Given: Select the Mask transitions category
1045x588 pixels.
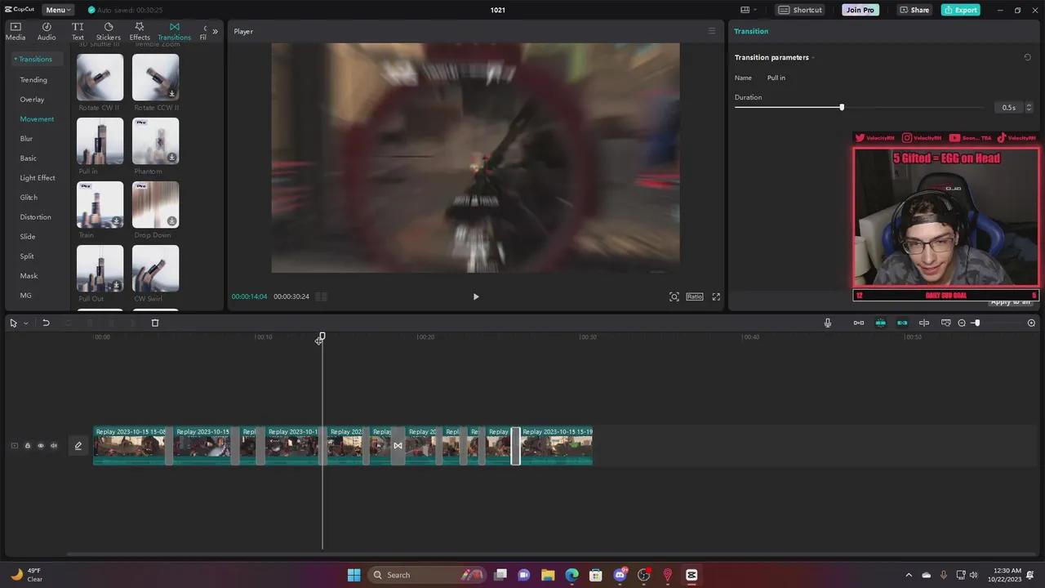Looking at the screenshot, I should [x=29, y=276].
